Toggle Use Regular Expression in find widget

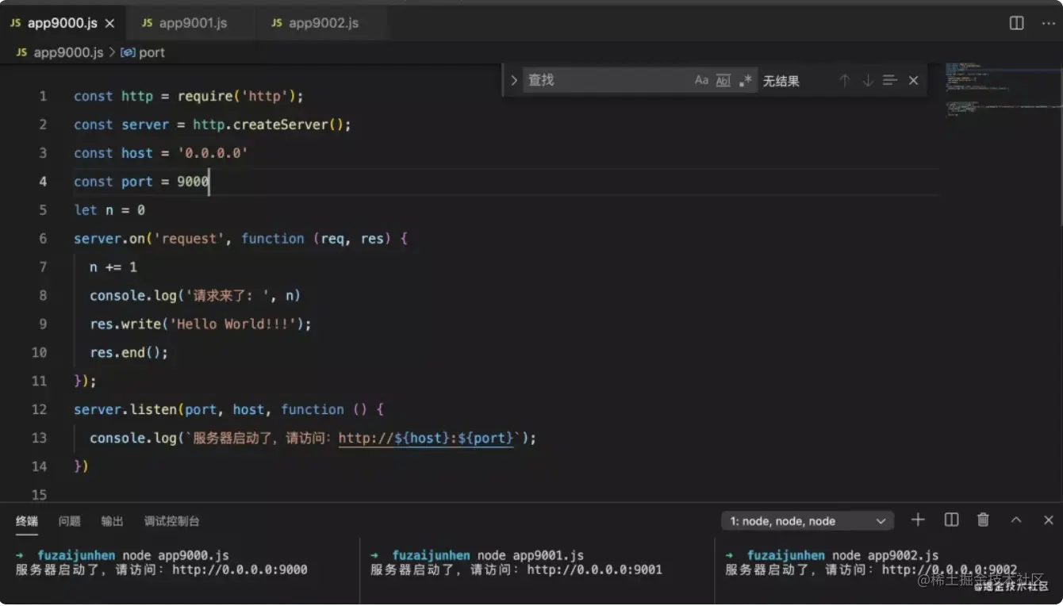[x=745, y=80]
